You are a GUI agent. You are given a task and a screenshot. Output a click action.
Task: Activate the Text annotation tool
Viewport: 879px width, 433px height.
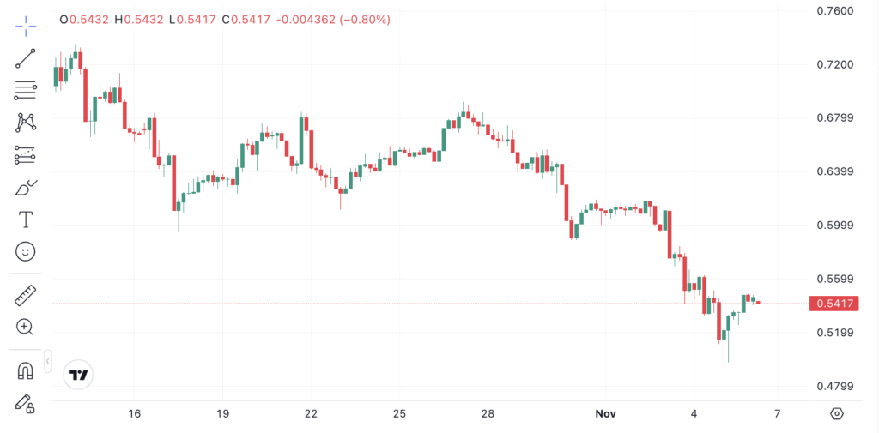tap(26, 220)
